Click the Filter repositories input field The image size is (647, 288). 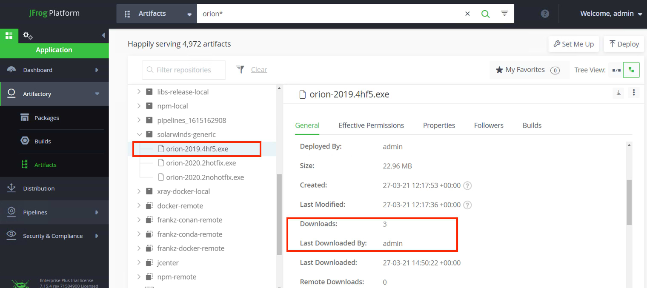tap(184, 70)
